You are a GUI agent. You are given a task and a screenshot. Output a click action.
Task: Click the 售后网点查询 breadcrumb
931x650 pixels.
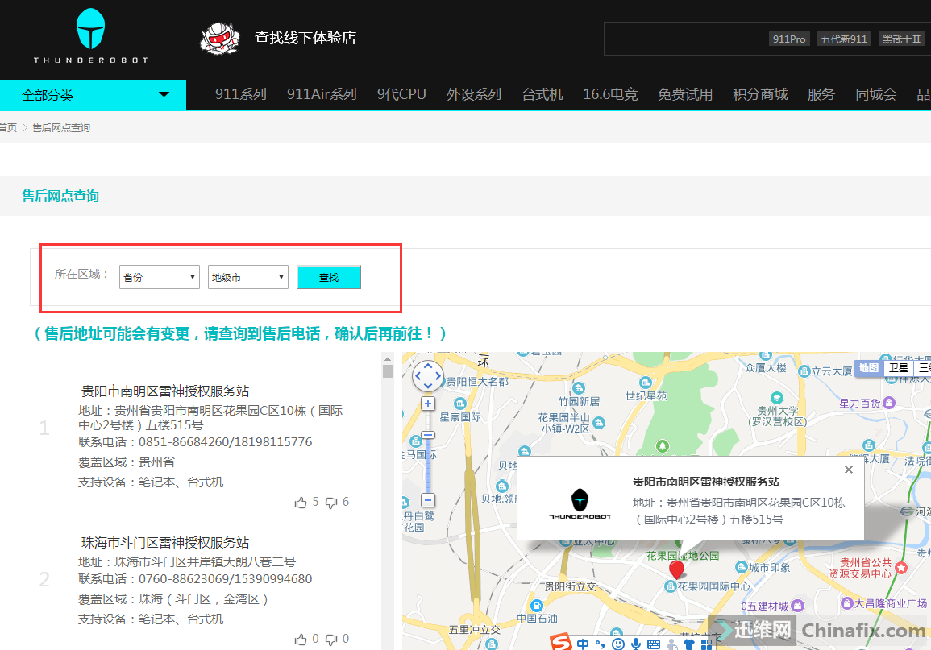[61, 127]
